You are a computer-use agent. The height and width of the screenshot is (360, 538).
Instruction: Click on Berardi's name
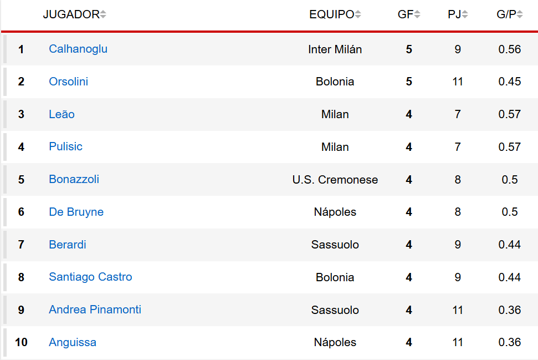[x=67, y=245]
